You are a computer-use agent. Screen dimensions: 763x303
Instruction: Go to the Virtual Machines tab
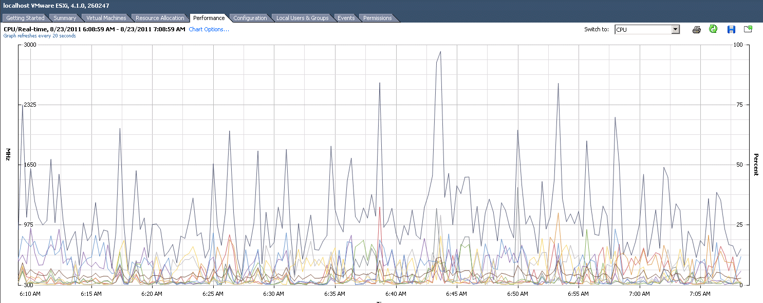click(x=106, y=18)
